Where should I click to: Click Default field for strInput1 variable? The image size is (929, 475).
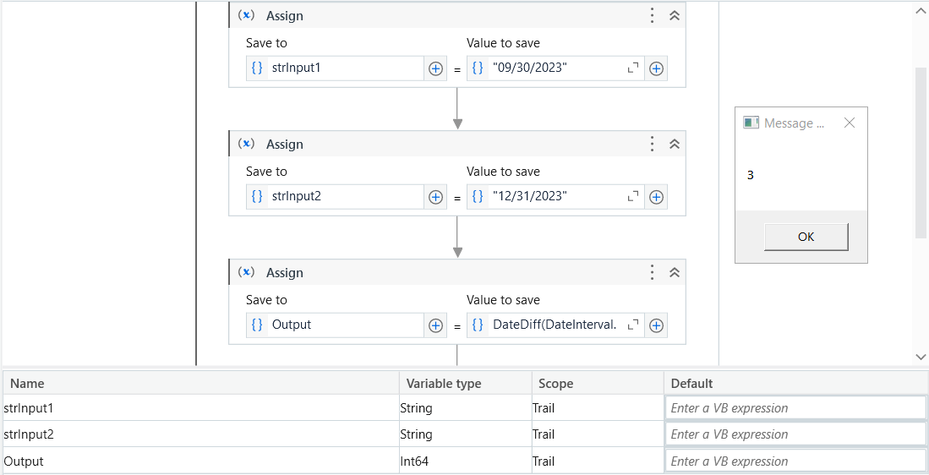pyautogui.click(x=795, y=408)
